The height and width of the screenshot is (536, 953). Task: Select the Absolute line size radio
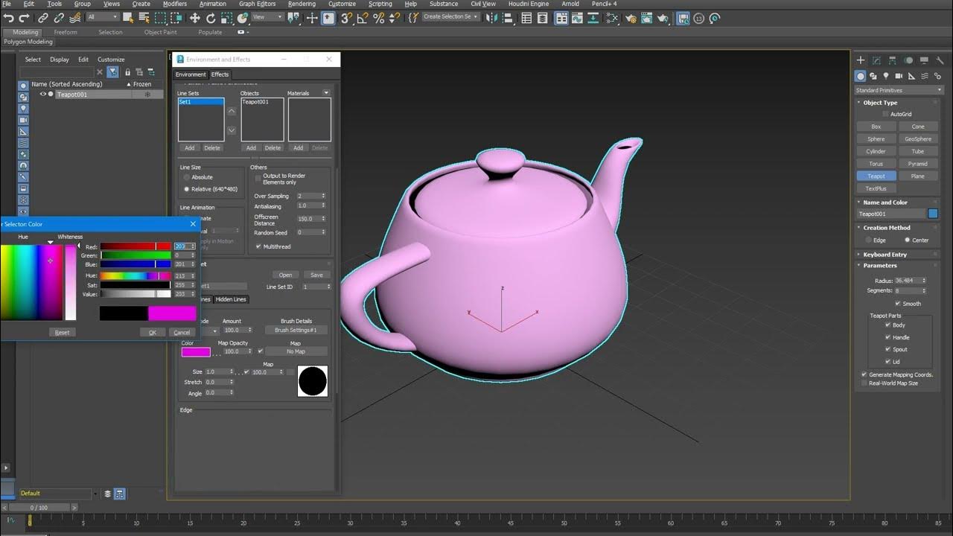tap(187, 177)
